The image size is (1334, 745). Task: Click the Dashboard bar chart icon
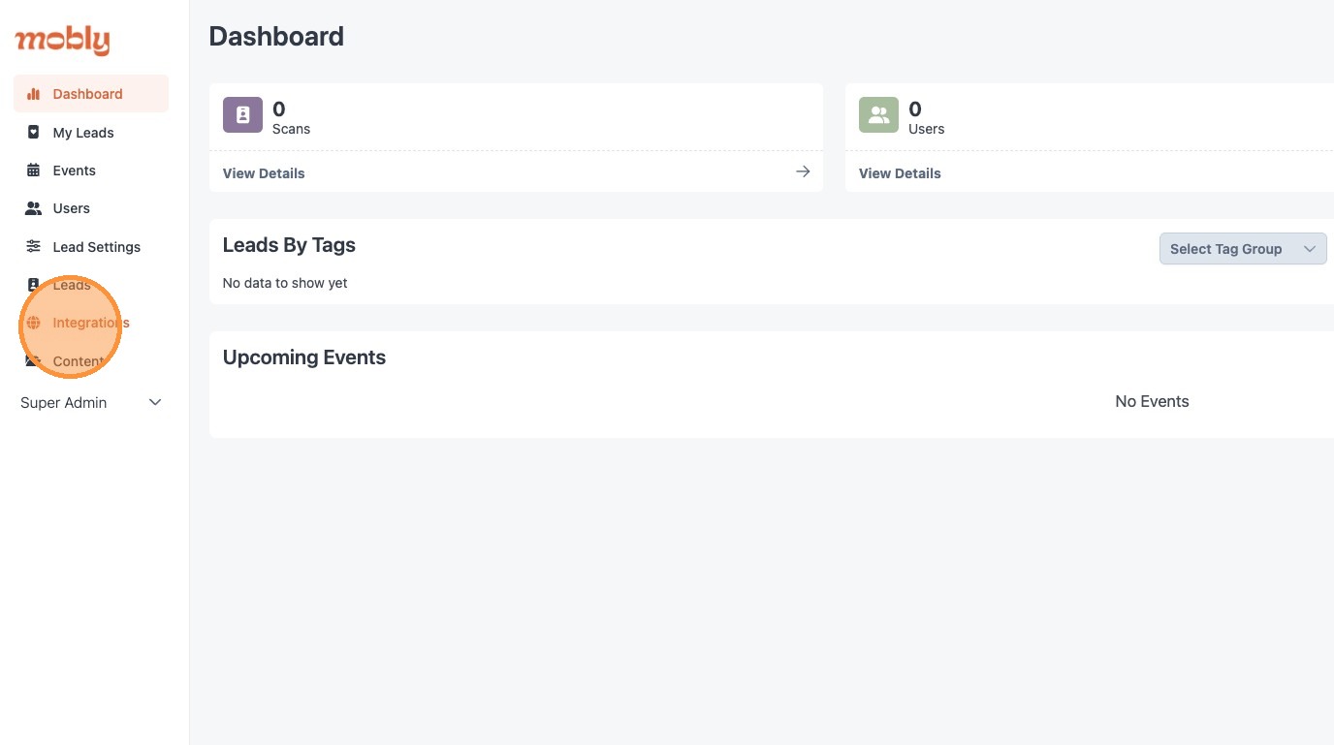click(34, 94)
